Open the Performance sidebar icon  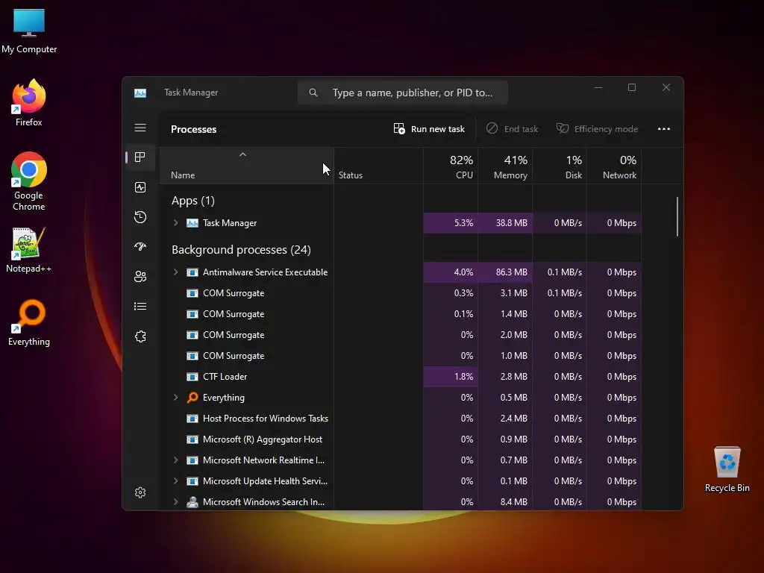(x=140, y=187)
